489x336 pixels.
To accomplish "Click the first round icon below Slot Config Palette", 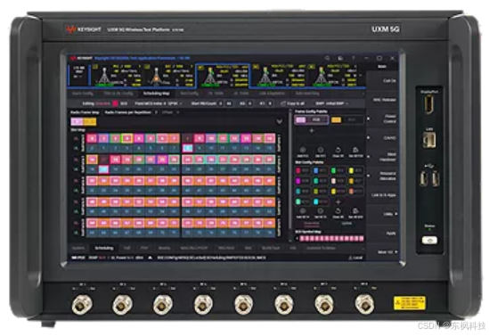I will coord(303,211).
